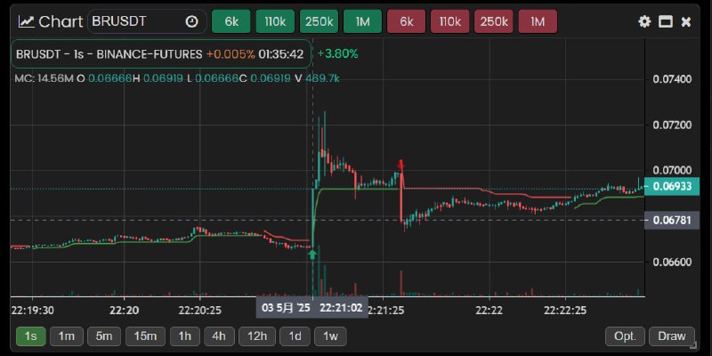The width and height of the screenshot is (712, 356).
Task: Click the 22:20:25 time axis label
Action: pos(199,311)
